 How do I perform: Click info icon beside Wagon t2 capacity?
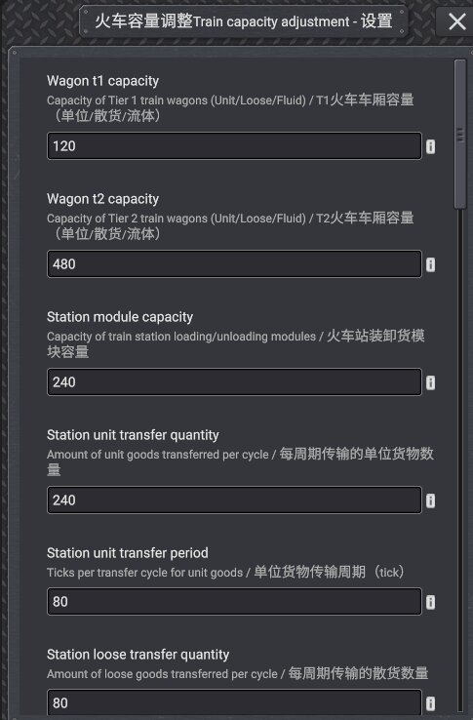(430, 264)
